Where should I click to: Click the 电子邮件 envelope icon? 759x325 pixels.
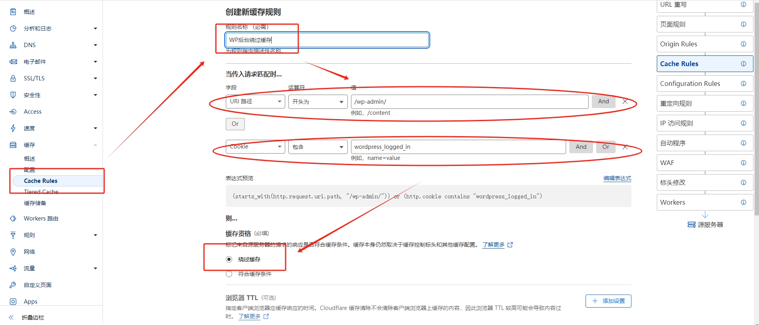(x=13, y=62)
